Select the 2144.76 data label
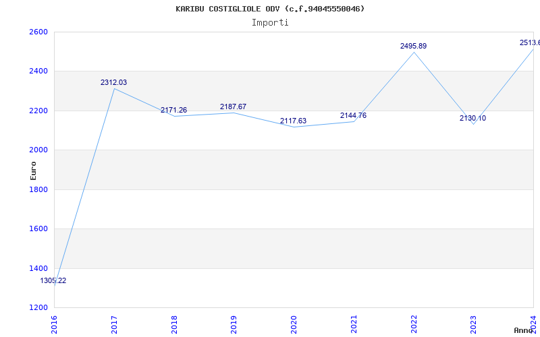 click(x=353, y=115)
